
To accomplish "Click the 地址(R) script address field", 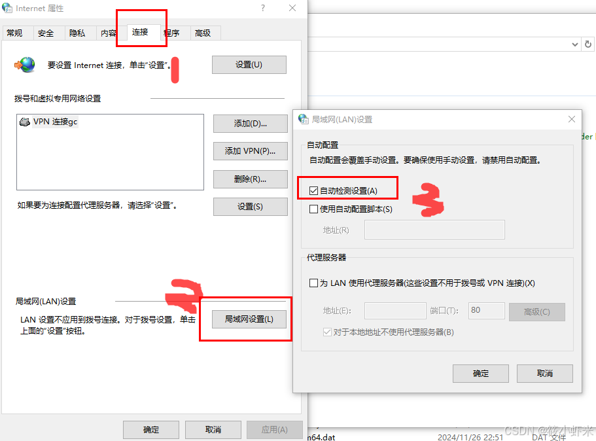I will click(x=434, y=230).
